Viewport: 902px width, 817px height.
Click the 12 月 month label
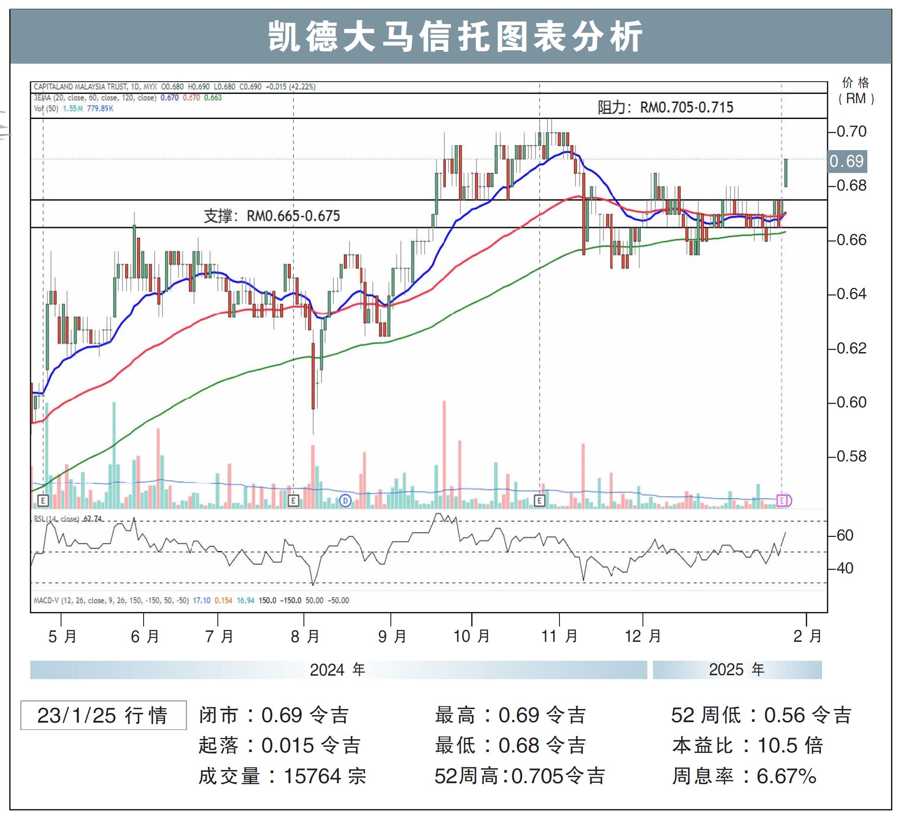pos(643,636)
